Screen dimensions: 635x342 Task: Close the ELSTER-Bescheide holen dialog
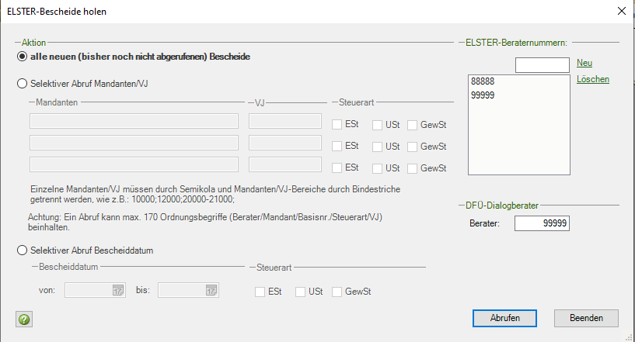tap(622, 11)
